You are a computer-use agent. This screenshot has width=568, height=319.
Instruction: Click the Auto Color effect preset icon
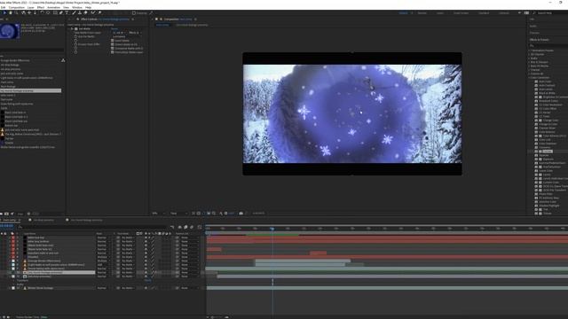point(536,82)
